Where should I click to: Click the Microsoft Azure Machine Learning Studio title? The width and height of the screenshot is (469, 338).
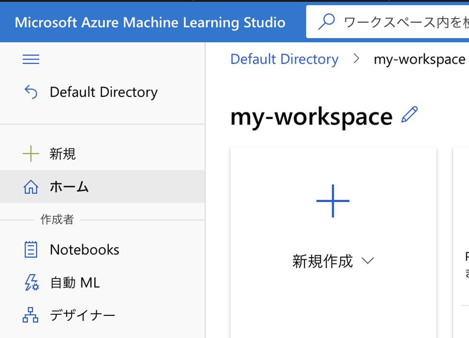pyautogui.click(x=150, y=23)
